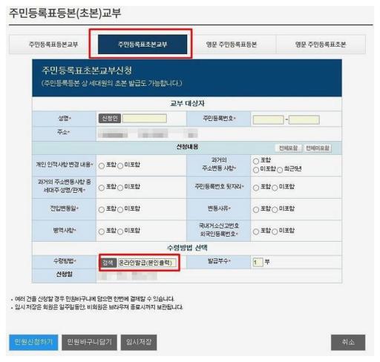
Task: Click the 검색 button for 수령방법
Action: point(108,263)
